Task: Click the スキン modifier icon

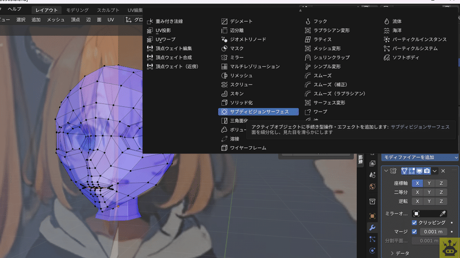Action: 224,94
